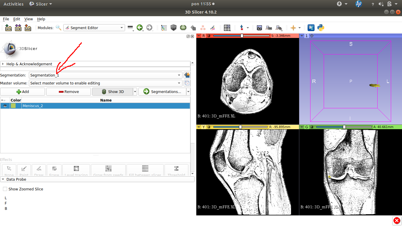Activate the fiducial place mouse mode

coord(242,28)
